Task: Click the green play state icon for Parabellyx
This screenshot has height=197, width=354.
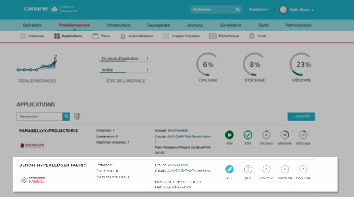Action: click(x=229, y=135)
